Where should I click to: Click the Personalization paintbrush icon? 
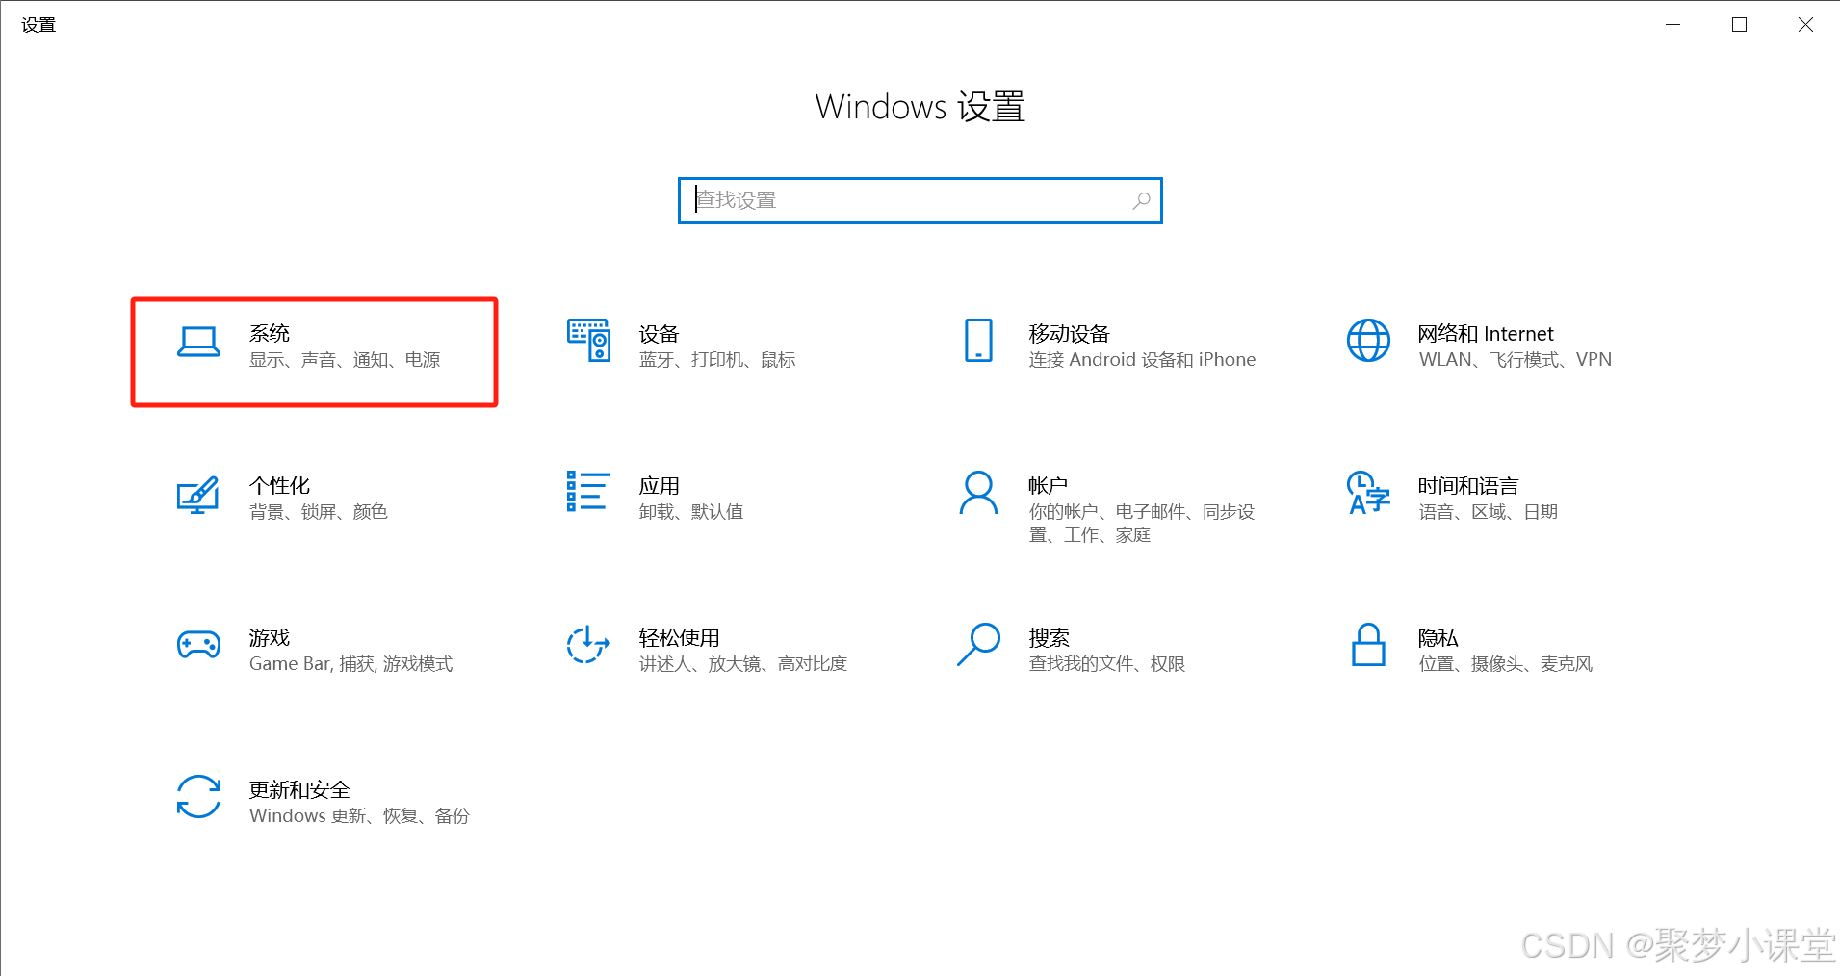coord(198,494)
